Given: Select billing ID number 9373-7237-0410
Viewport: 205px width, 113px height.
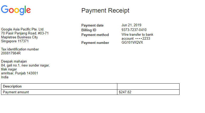Looking at the screenshot, I should coord(134,30).
